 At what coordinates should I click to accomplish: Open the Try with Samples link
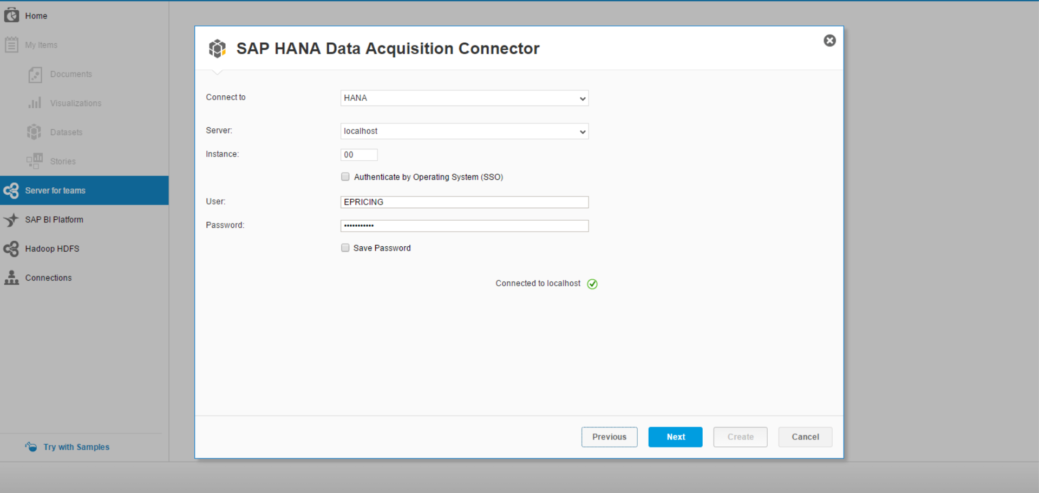click(x=76, y=447)
